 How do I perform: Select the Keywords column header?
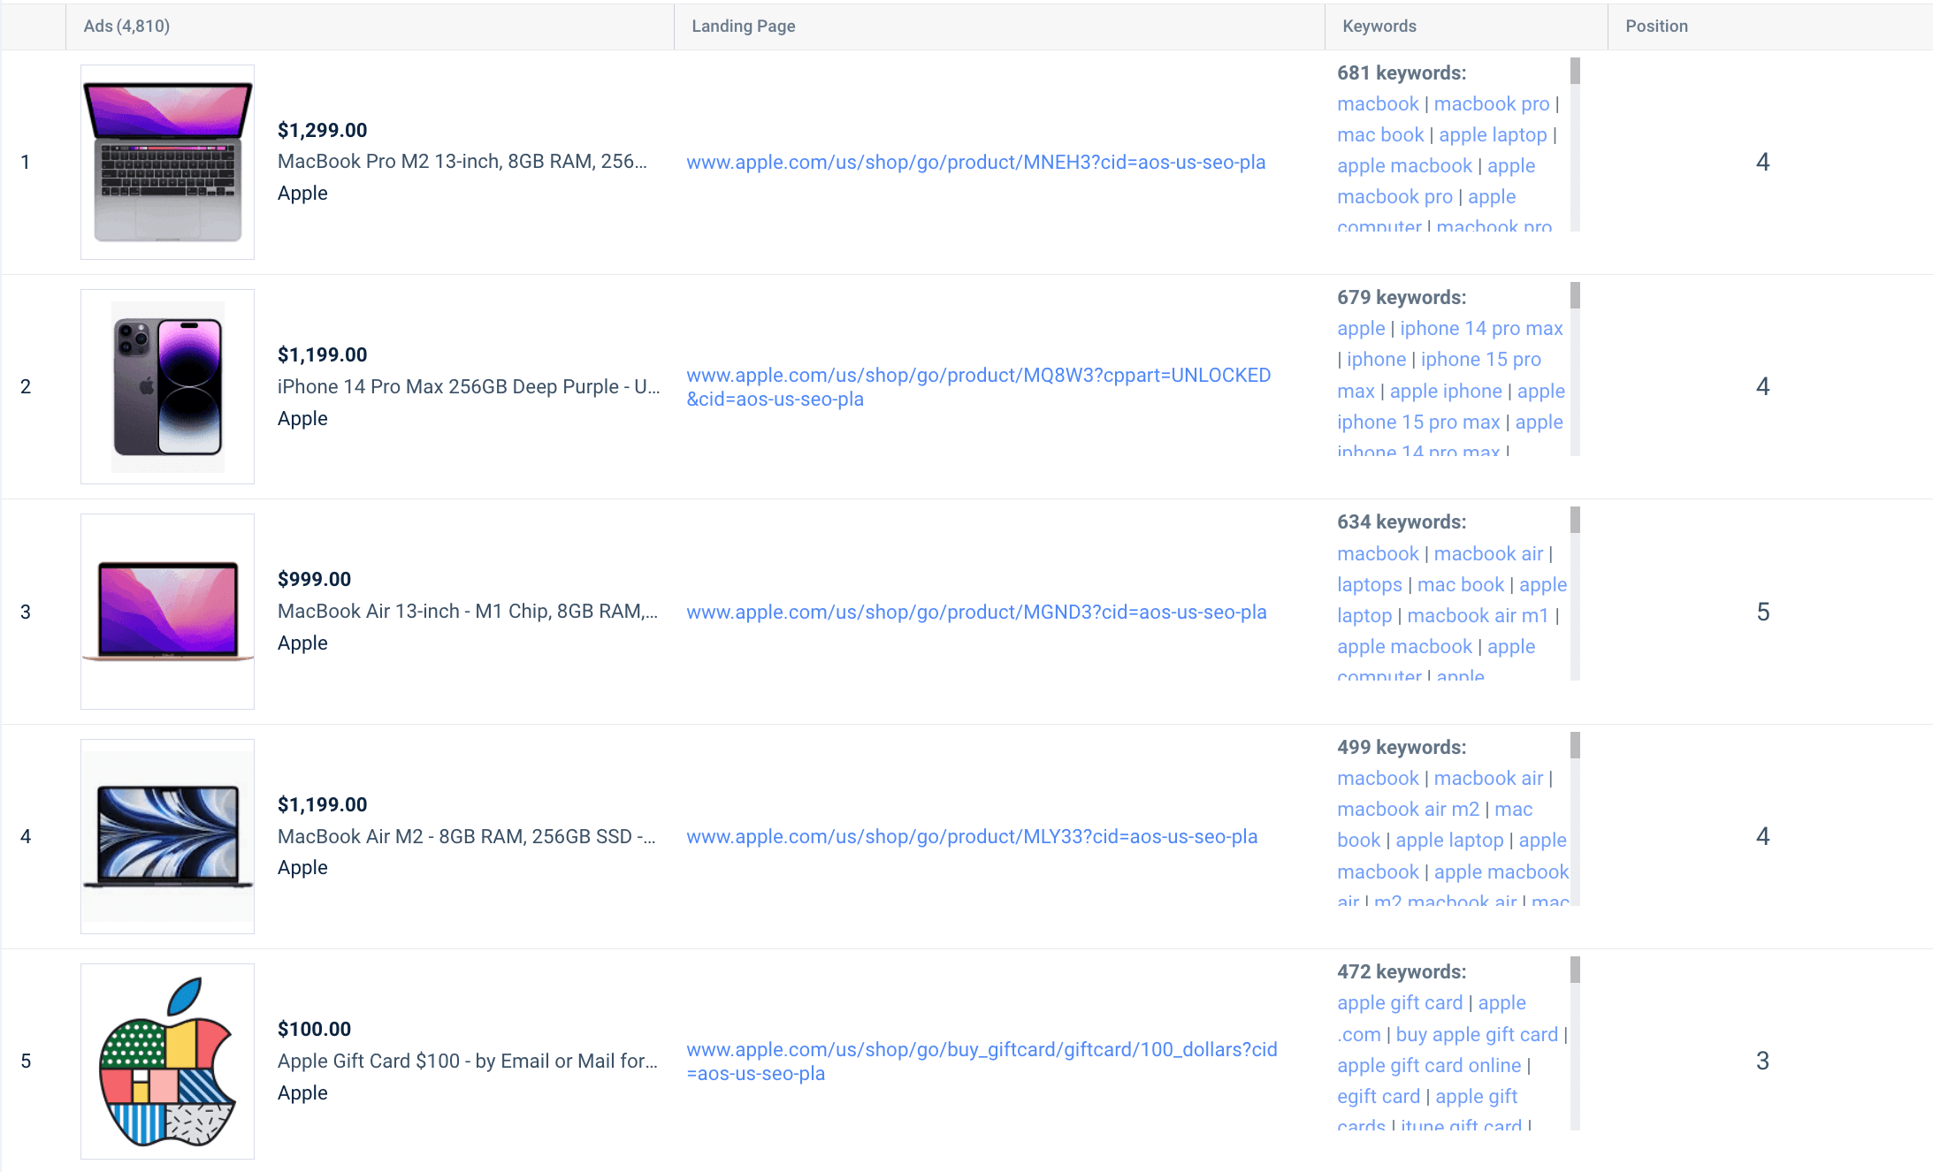pos(1379,26)
